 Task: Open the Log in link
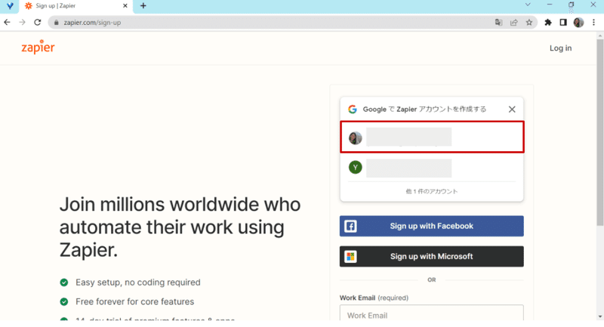(x=560, y=48)
